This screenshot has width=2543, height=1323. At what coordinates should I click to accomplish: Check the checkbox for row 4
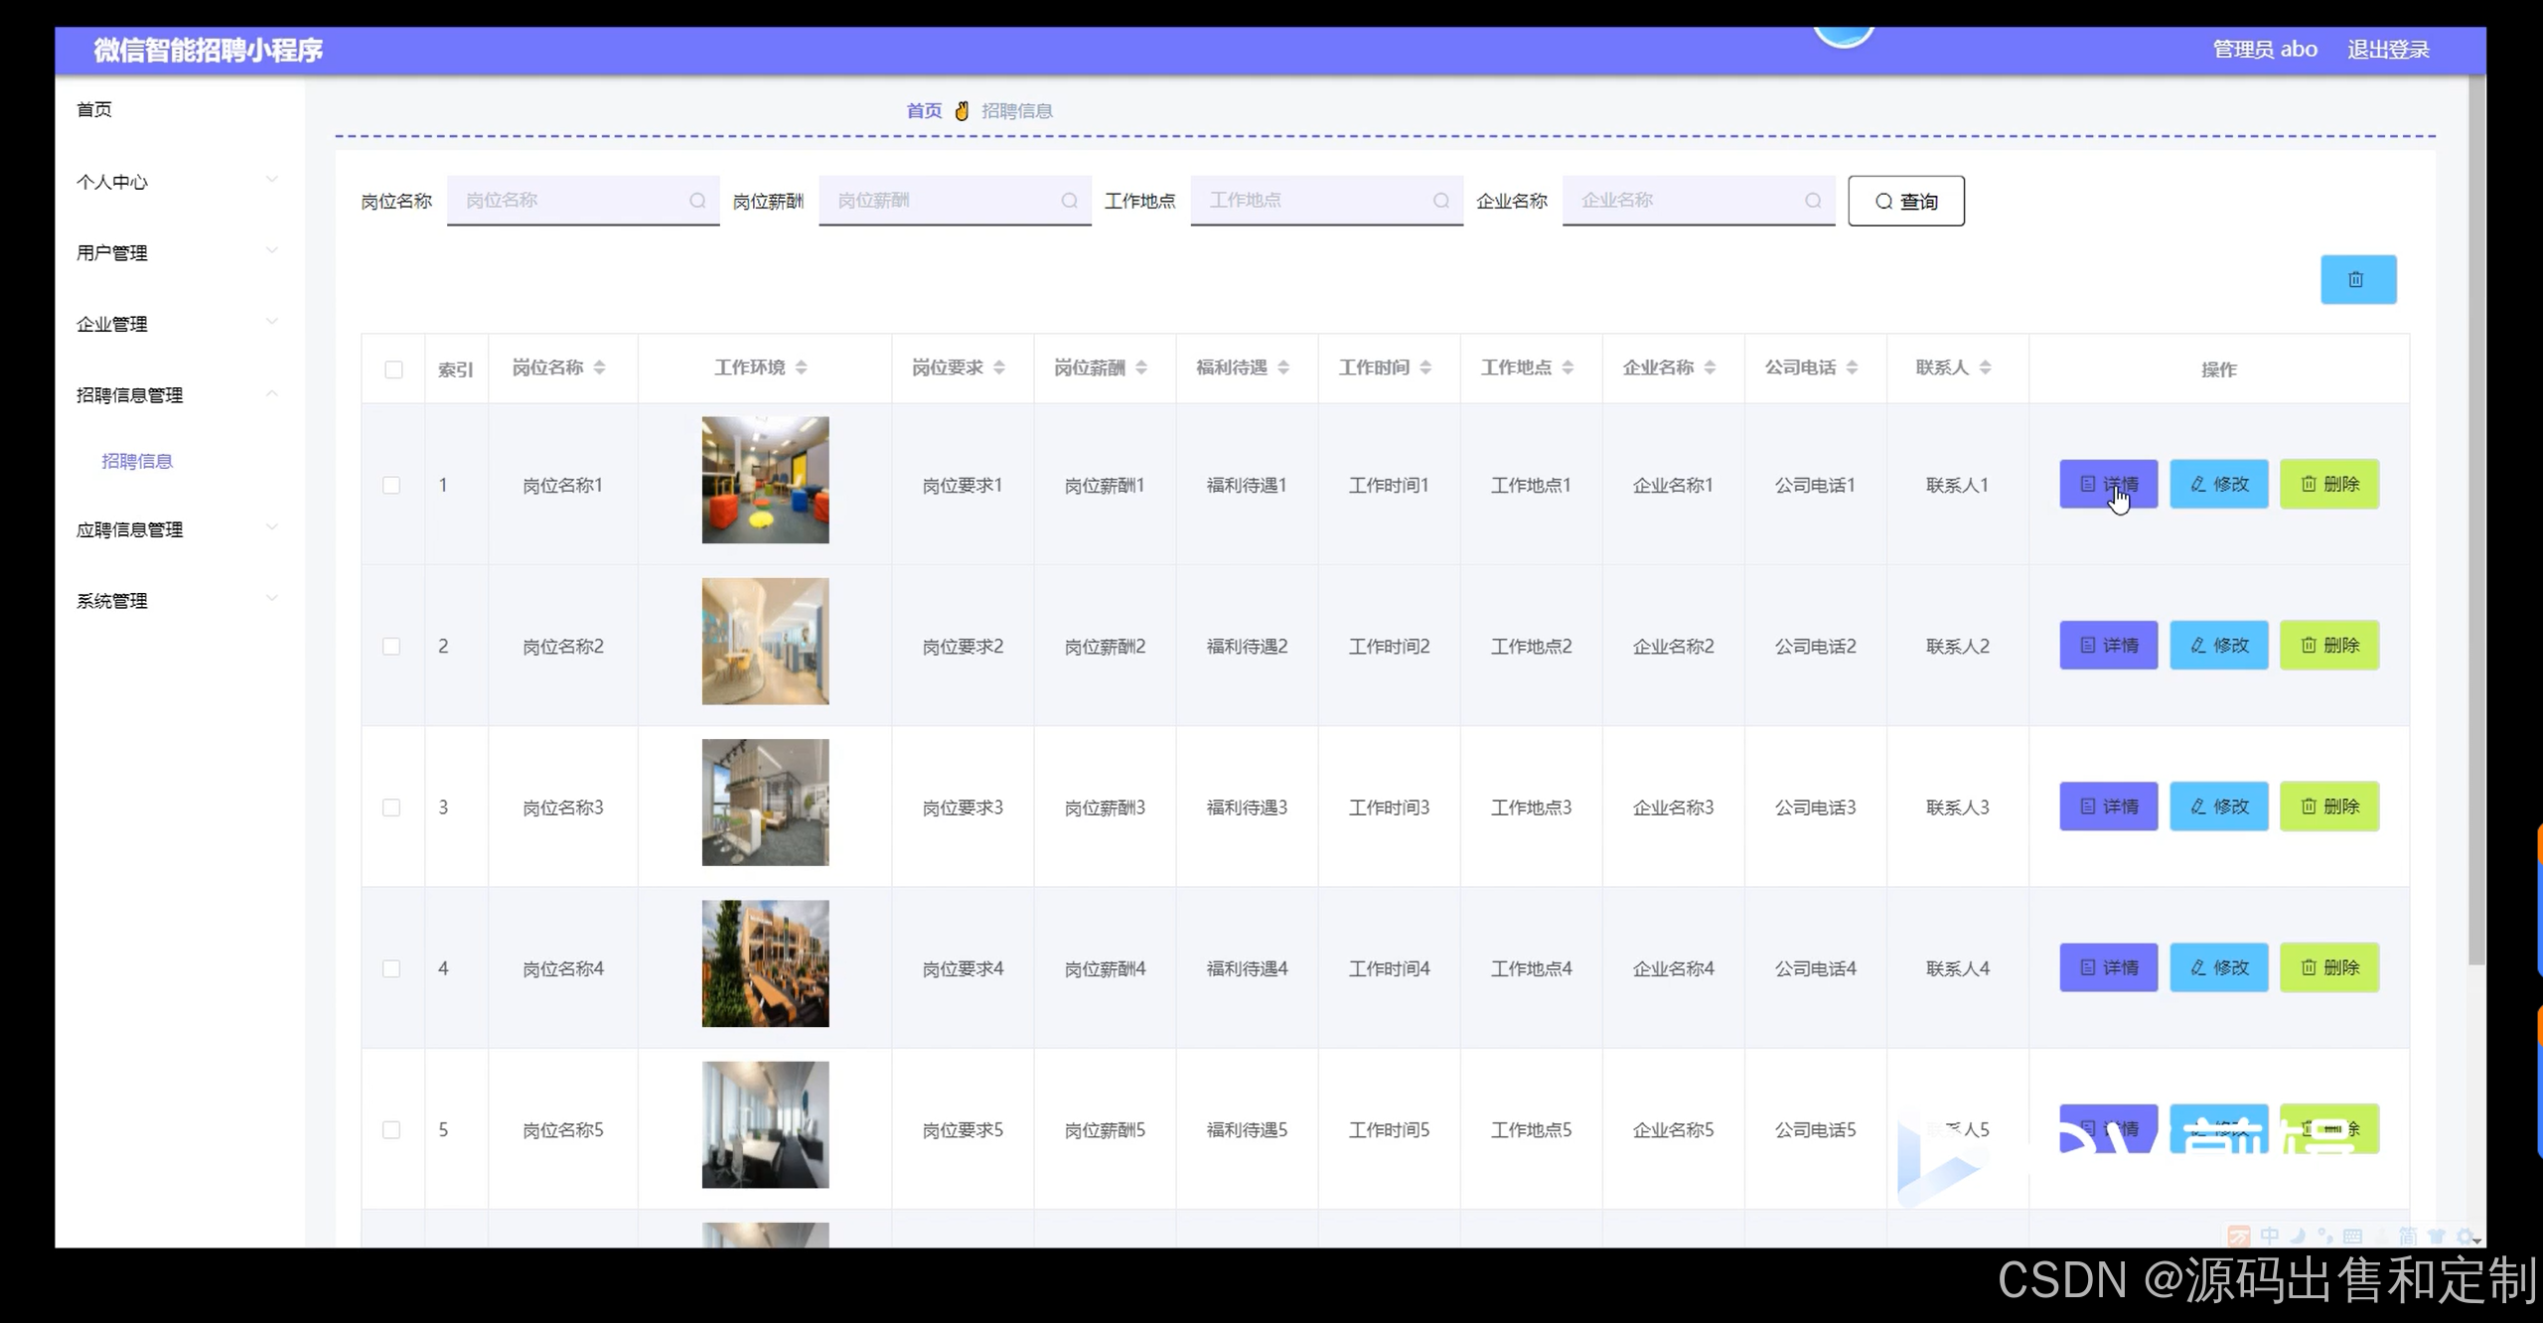click(391, 968)
